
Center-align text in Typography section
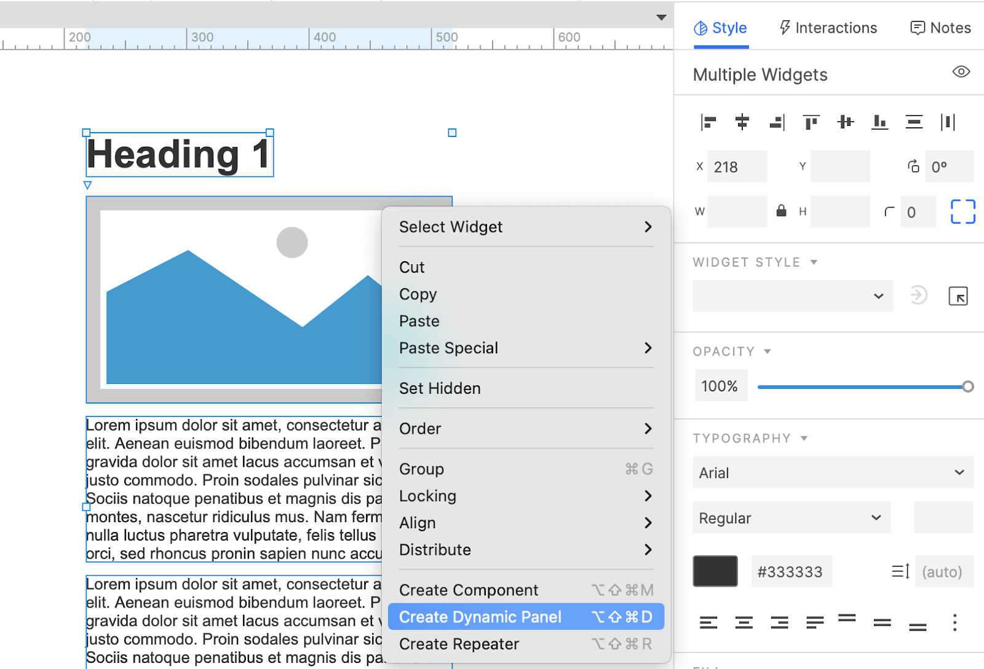click(x=744, y=623)
